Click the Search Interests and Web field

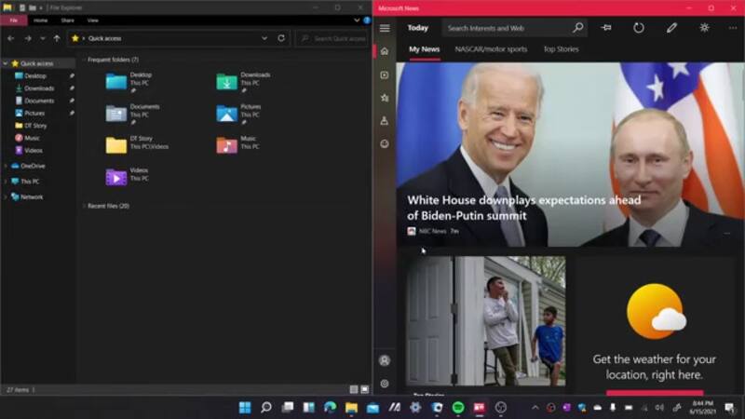508,28
